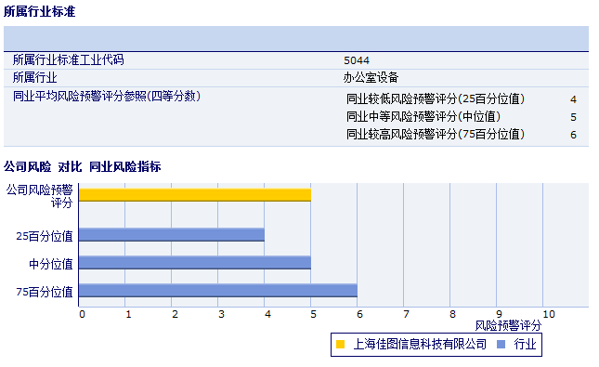599x367 pixels.
Task: Click the 风险预警评分 axis title
Action: 508,326
